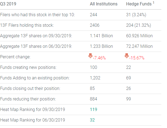Click the Q3 2019 table heading

tap(9, 4)
